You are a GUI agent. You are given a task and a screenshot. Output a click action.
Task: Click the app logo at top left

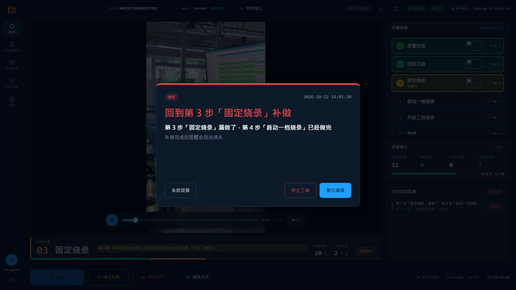pyautogui.click(x=12, y=10)
